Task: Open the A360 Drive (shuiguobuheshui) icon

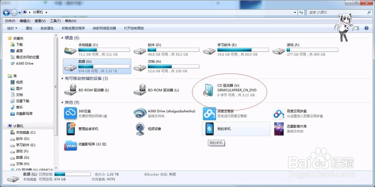Action: click(x=140, y=113)
